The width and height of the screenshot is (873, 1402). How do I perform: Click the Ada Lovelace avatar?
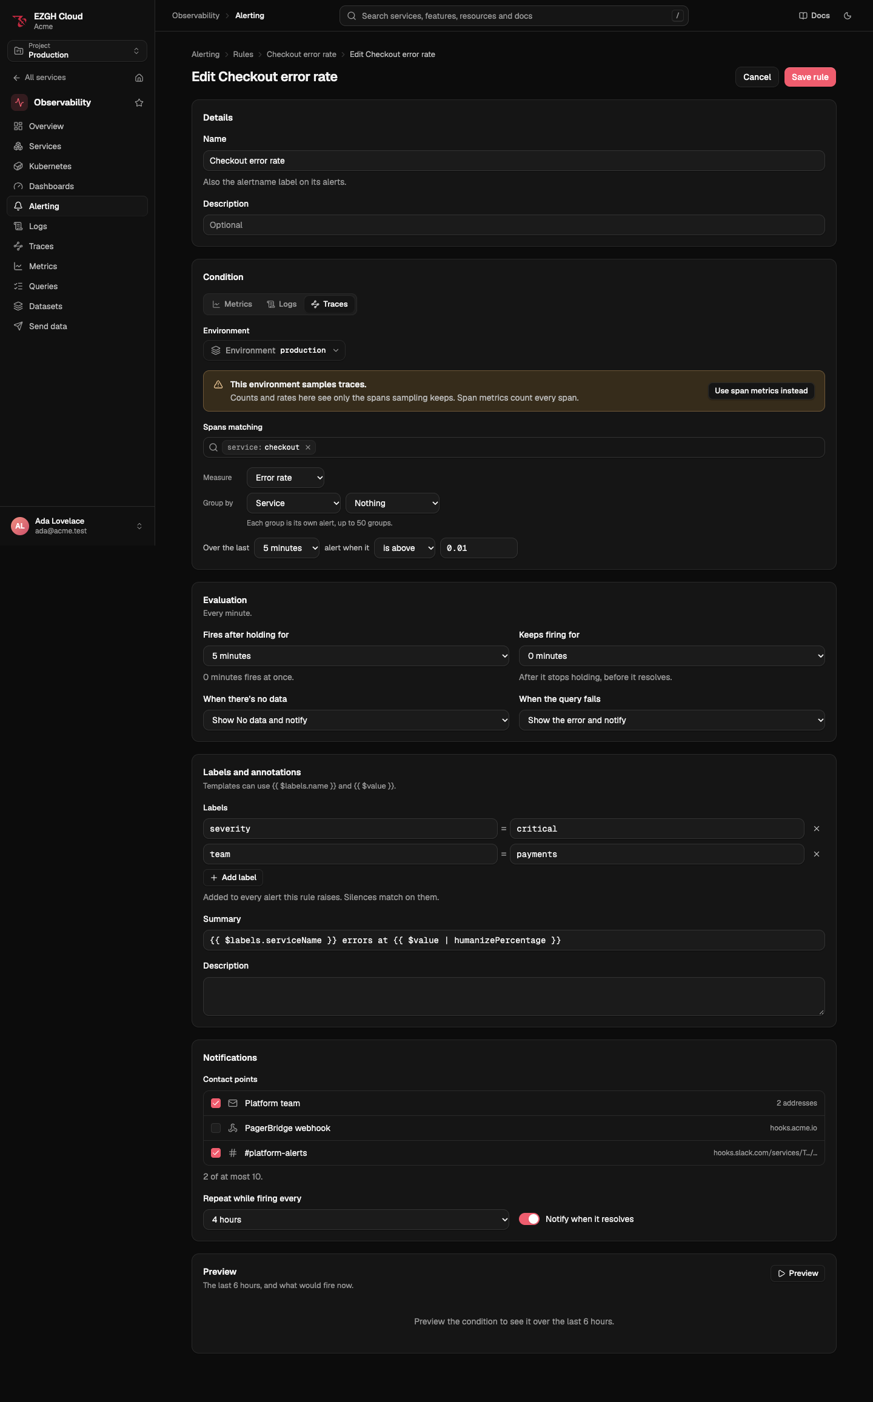(x=20, y=526)
